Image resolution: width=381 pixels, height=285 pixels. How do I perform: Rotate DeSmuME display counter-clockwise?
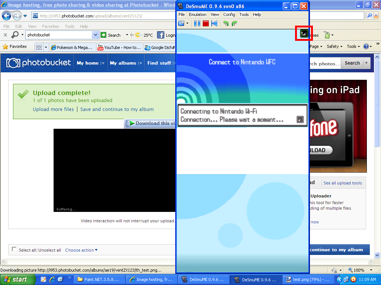(x=226, y=23)
